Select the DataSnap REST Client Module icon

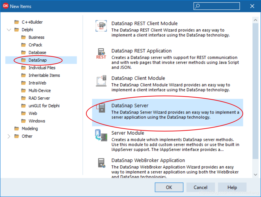point(101,26)
